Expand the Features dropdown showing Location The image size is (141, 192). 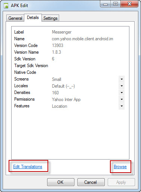coord(122,106)
